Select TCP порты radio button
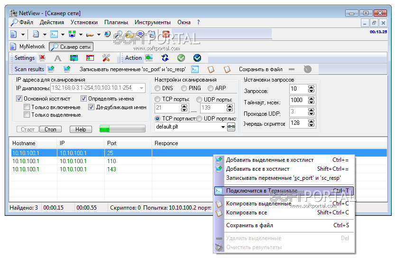 point(157,99)
